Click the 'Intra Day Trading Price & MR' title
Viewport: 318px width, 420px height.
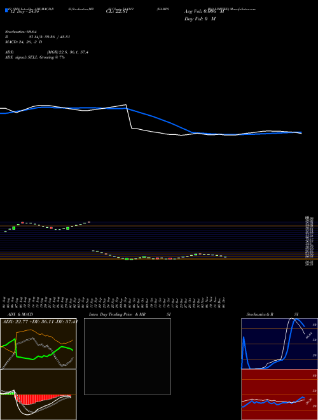tap(117, 314)
